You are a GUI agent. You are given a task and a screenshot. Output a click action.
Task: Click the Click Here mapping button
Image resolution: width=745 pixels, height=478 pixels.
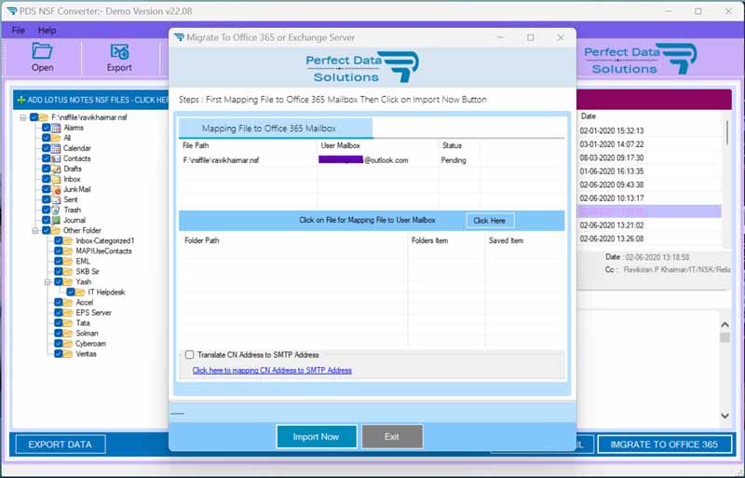(x=490, y=220)
